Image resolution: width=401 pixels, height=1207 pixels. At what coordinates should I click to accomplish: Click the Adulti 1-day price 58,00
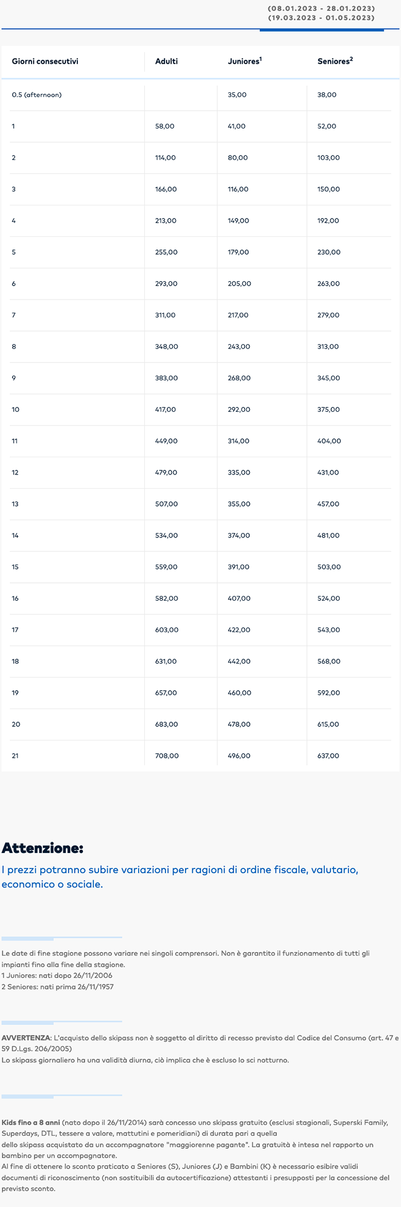click(165, 126)
